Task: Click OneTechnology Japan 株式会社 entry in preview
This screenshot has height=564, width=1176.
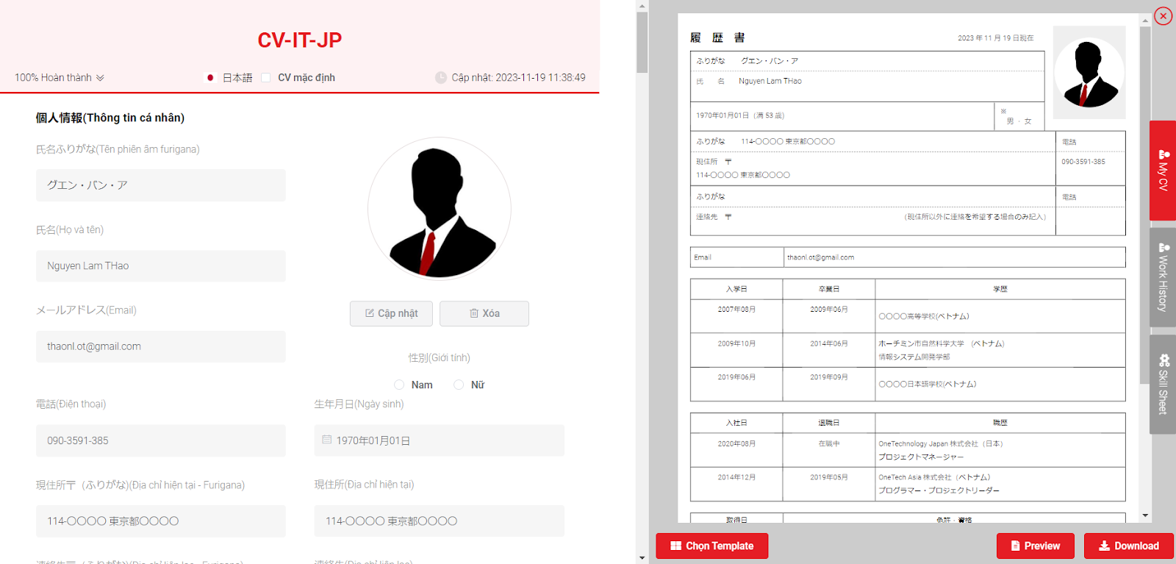Action: click(x=941, y=443)
